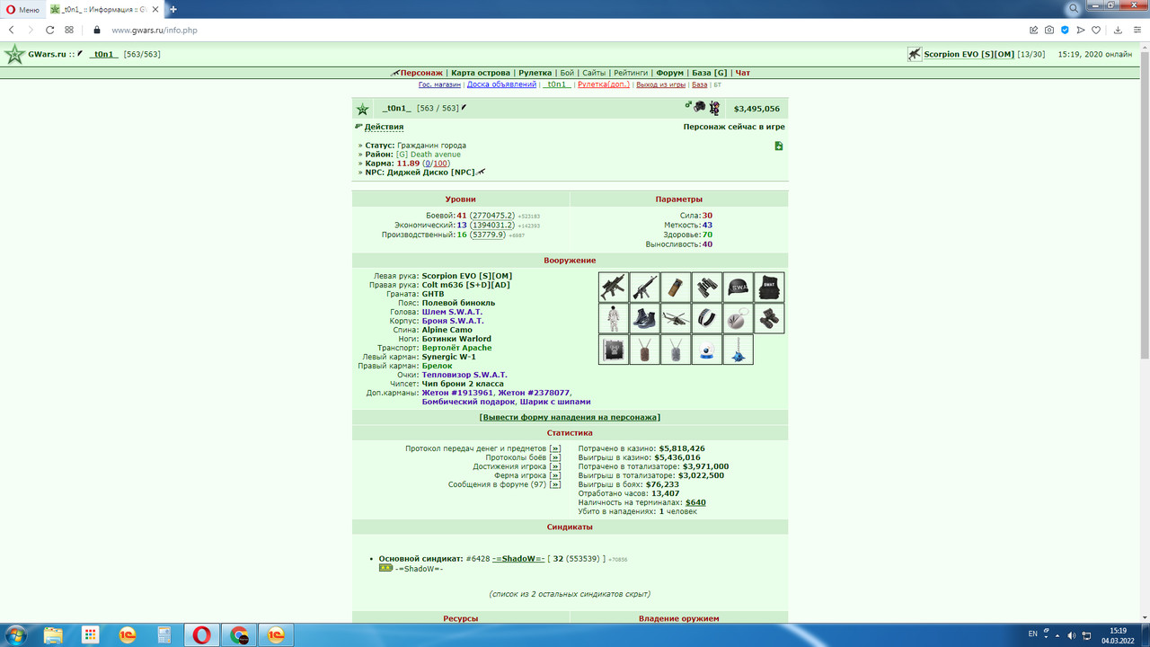
Task: Open Google Chrome from the taskbar
Action: pos(240,635)
